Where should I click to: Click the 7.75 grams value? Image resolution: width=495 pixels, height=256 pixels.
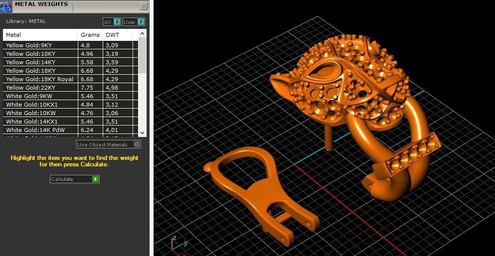[87, 88]
